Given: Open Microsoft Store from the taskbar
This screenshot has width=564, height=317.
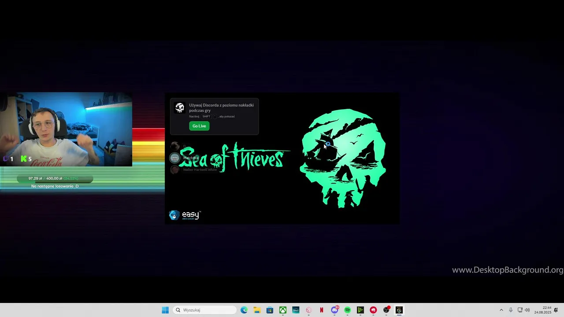Looking at the screenshot, I should tap(270, 310).
